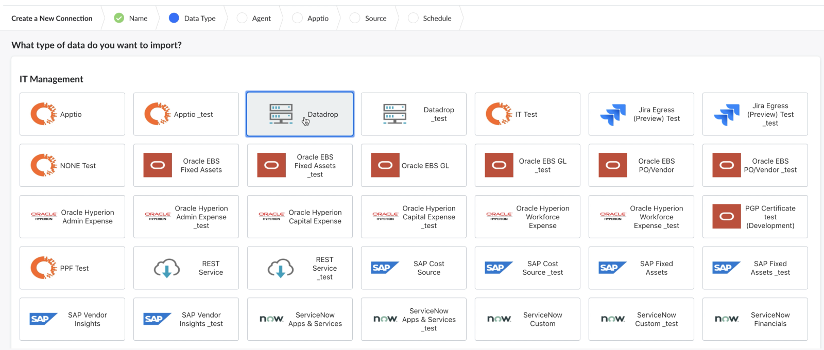
Task: Click the 'What type of data' question heading
Action: pyautogui.click(x=96, y=45)
